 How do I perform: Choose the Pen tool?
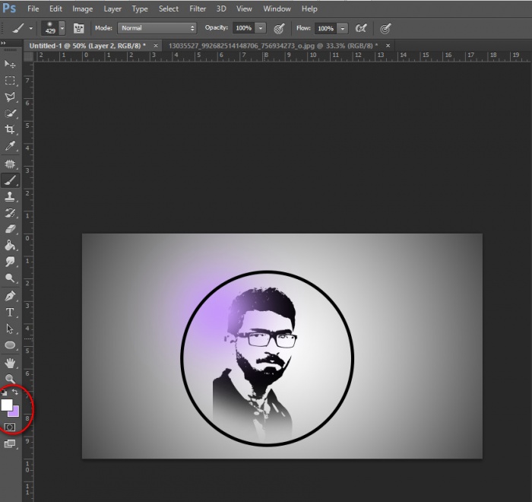[x=11, y=295]
